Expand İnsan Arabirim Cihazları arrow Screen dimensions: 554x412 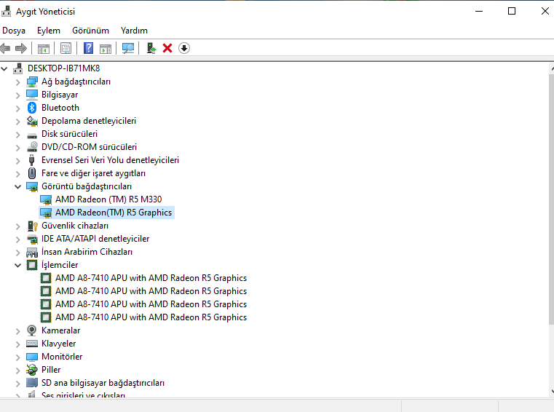pyautogui.click(x=17, y=253)
